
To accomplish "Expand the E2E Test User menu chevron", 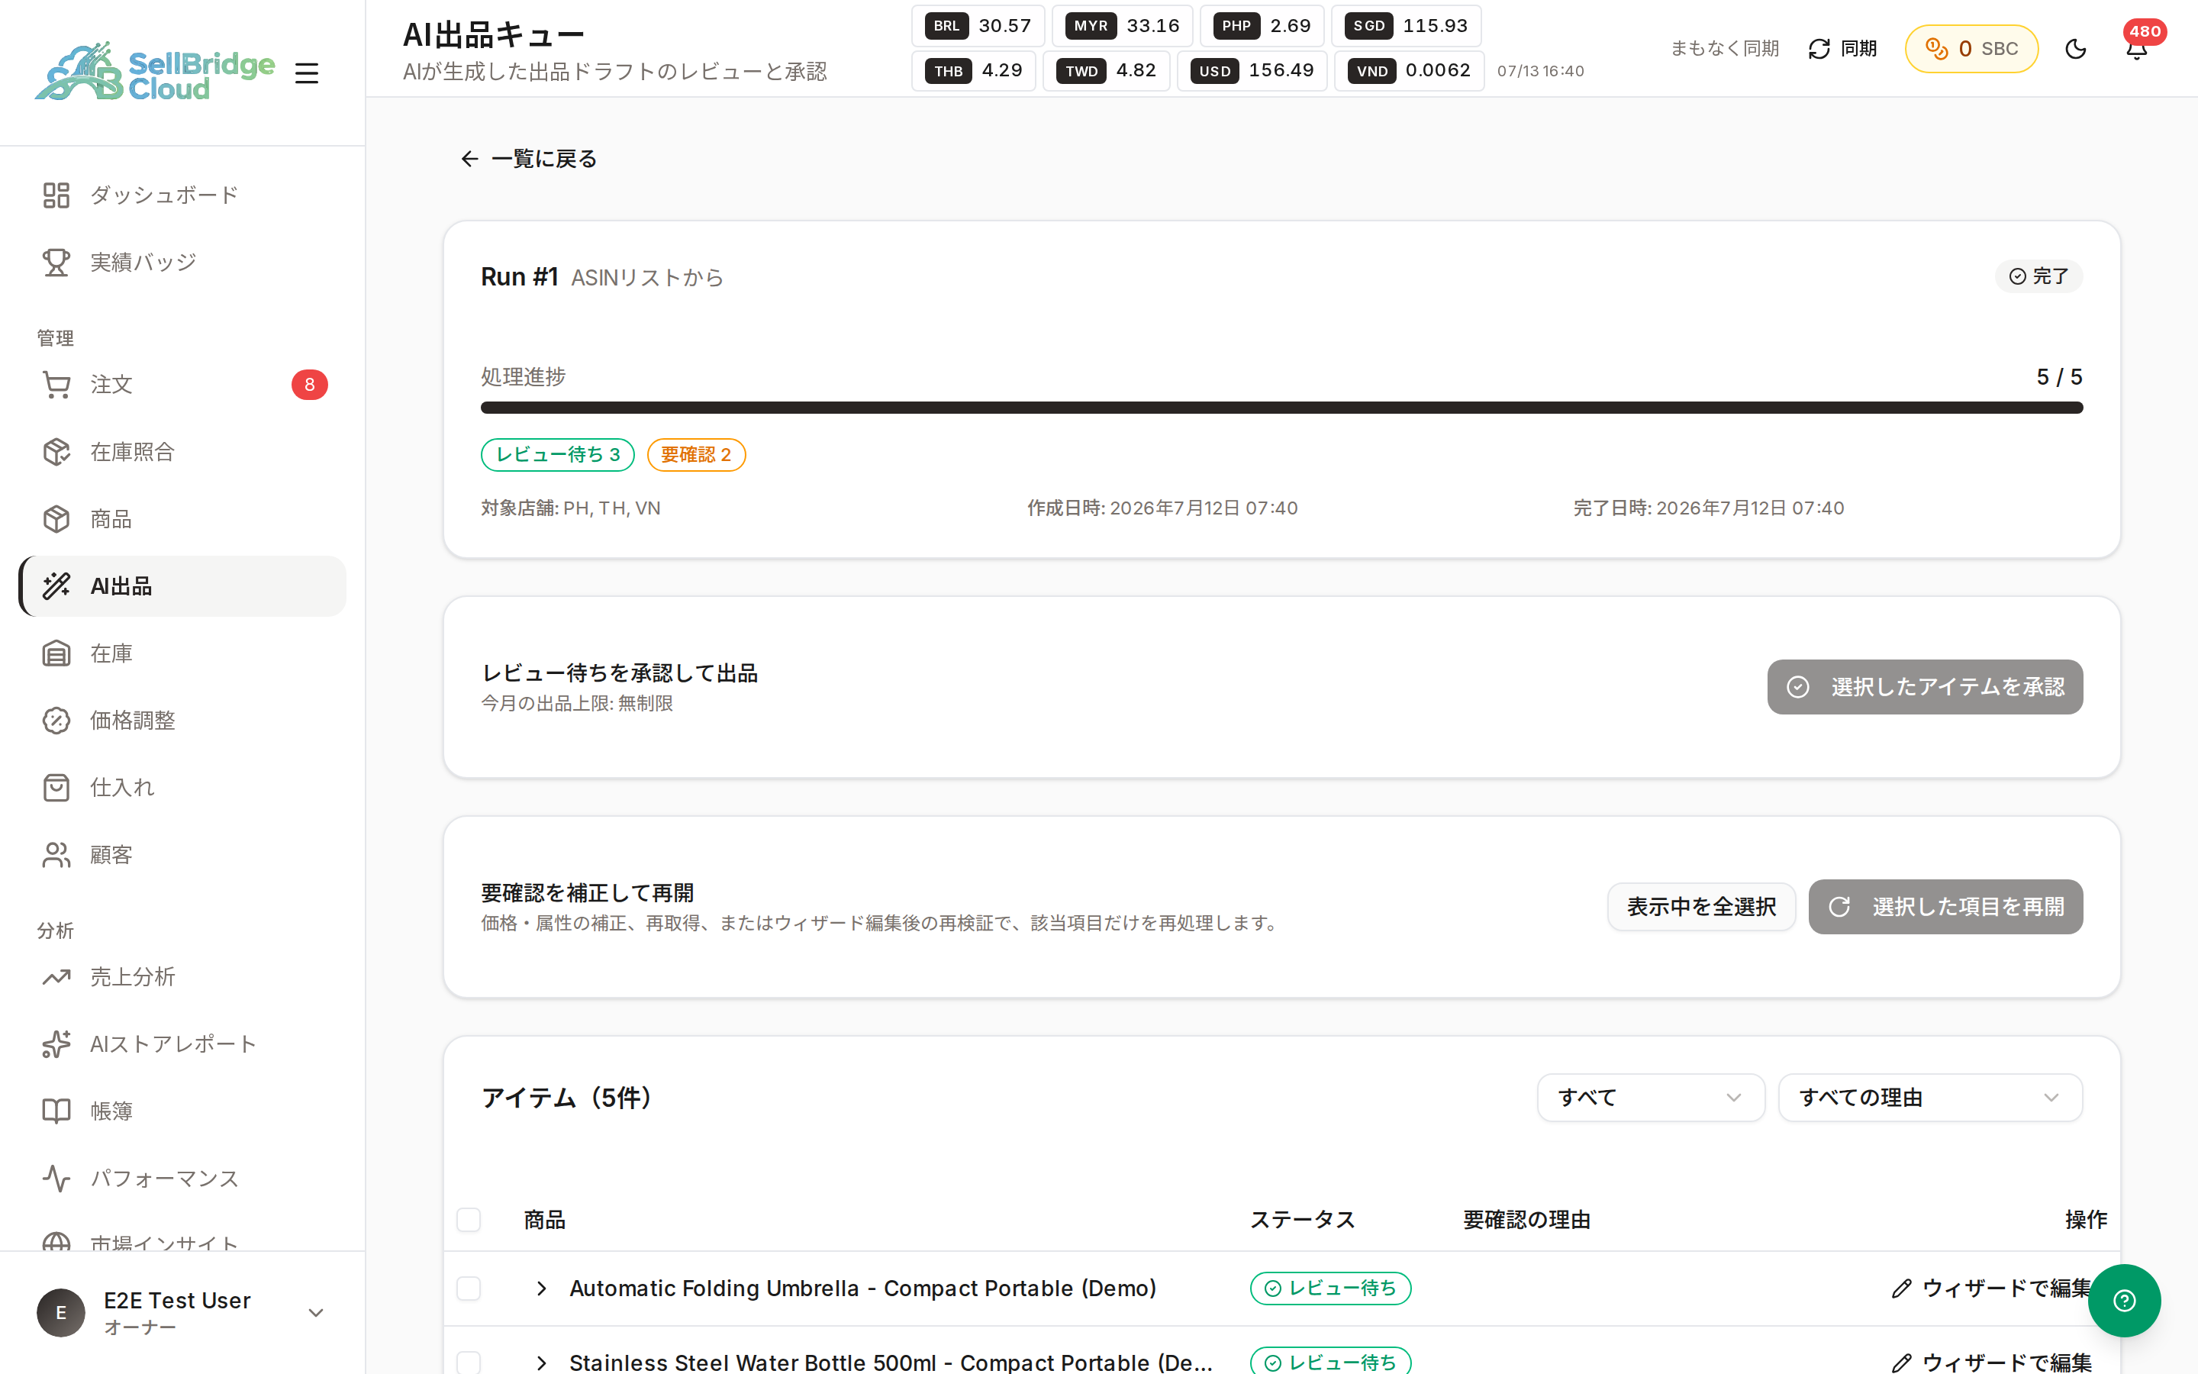I will (x=316, y=1313).
